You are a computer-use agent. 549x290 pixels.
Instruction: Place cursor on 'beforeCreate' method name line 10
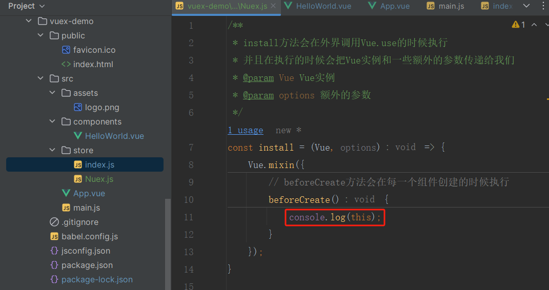[x=299, y=200]
